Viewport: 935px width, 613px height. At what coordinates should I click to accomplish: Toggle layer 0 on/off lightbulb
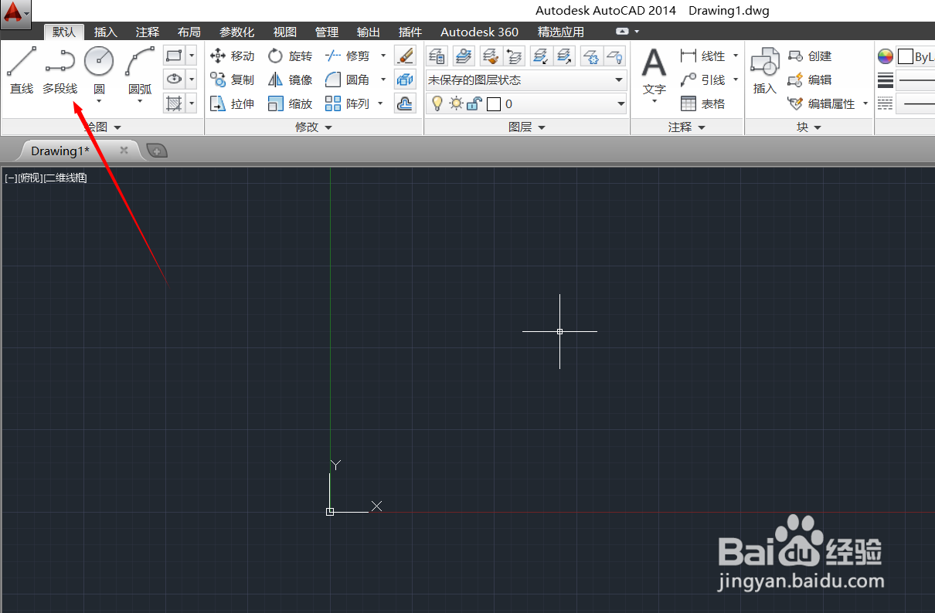tap(437, 103)
